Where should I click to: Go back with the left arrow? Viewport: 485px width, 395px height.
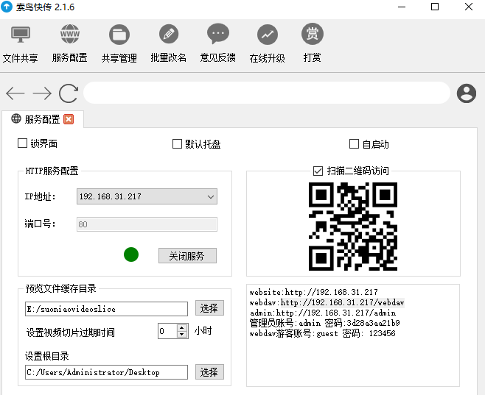(x=15, y=93)
